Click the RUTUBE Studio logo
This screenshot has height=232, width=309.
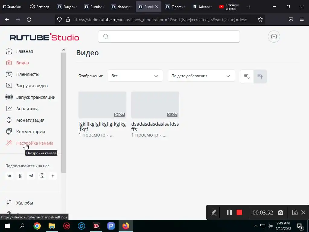[44, 37]
